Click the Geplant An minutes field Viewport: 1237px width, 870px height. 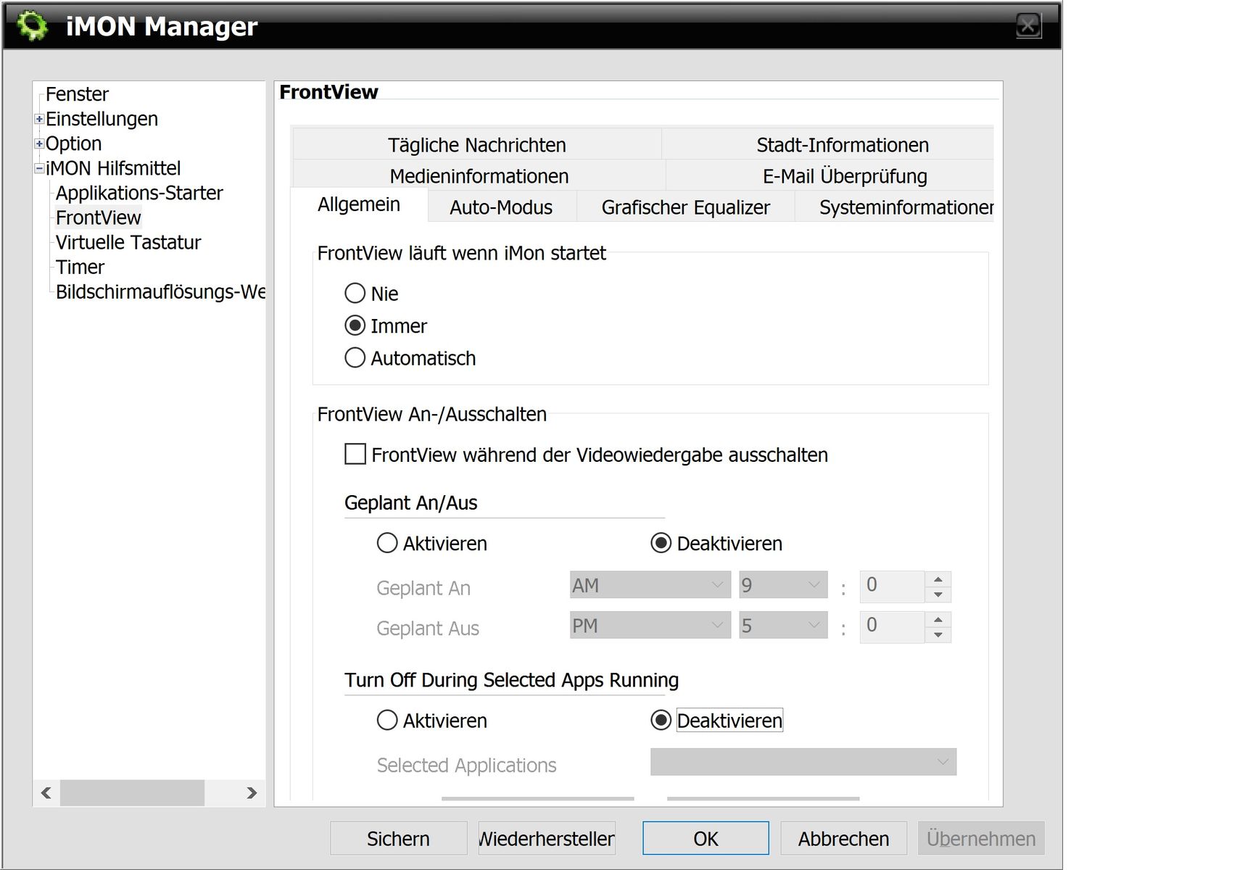(x=892, y=586)
